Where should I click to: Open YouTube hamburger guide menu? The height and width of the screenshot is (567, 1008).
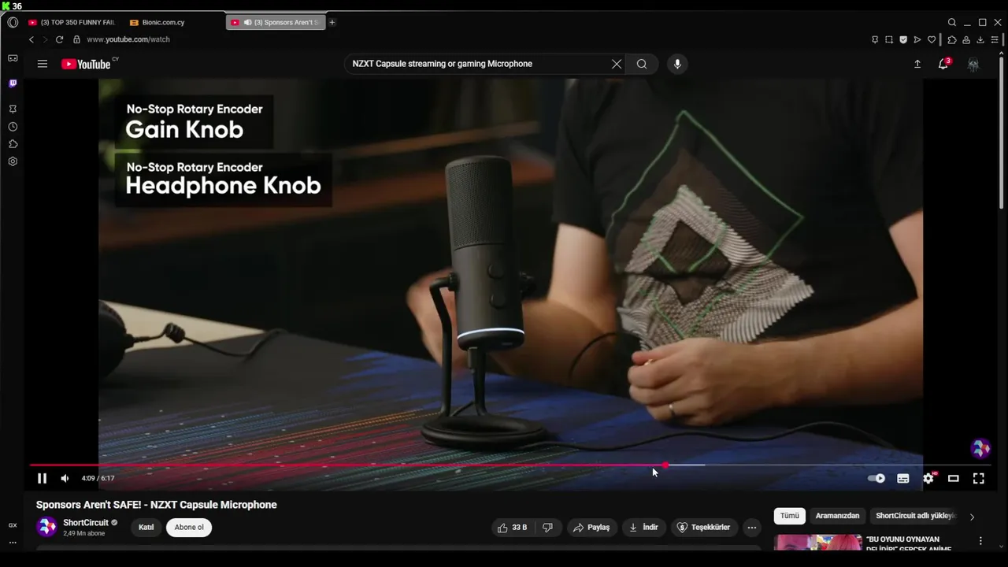point(43,64)
